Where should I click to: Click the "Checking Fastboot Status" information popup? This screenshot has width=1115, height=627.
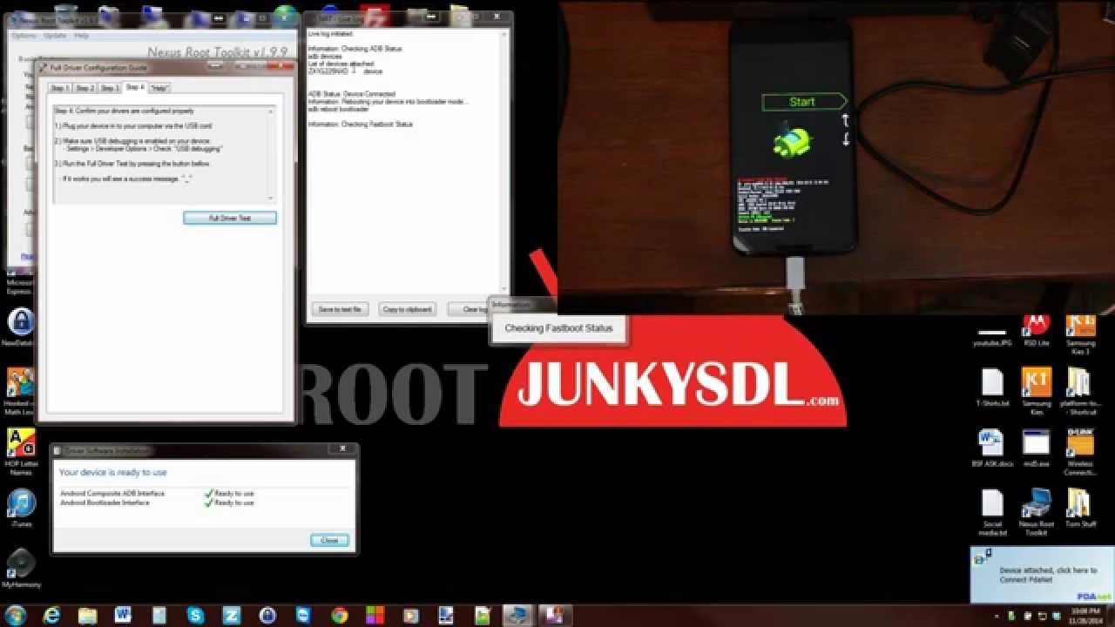(x=558, y=328)
